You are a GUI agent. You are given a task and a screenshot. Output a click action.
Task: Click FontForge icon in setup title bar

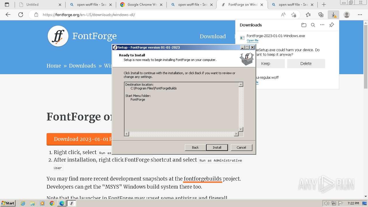[x=115, y=47]
